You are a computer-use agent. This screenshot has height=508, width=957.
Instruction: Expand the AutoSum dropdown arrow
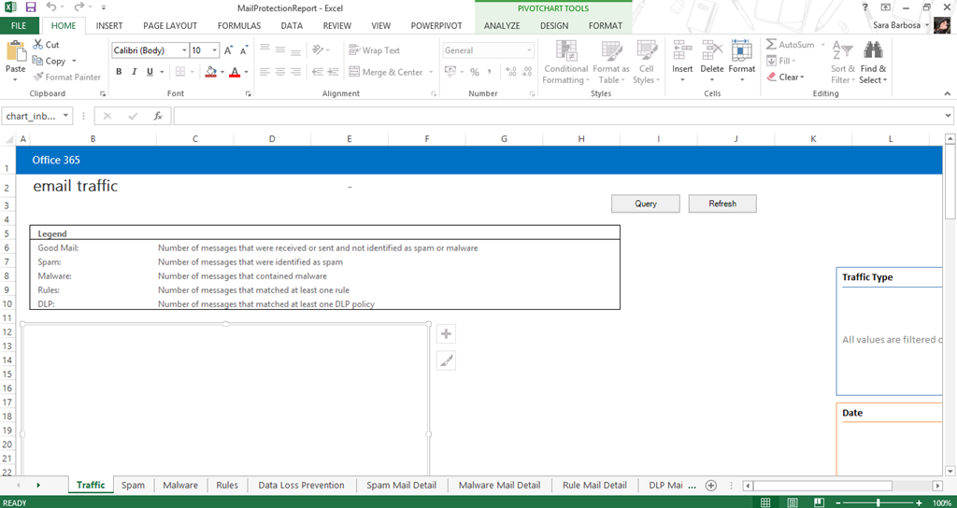click(x=822, y=45)
